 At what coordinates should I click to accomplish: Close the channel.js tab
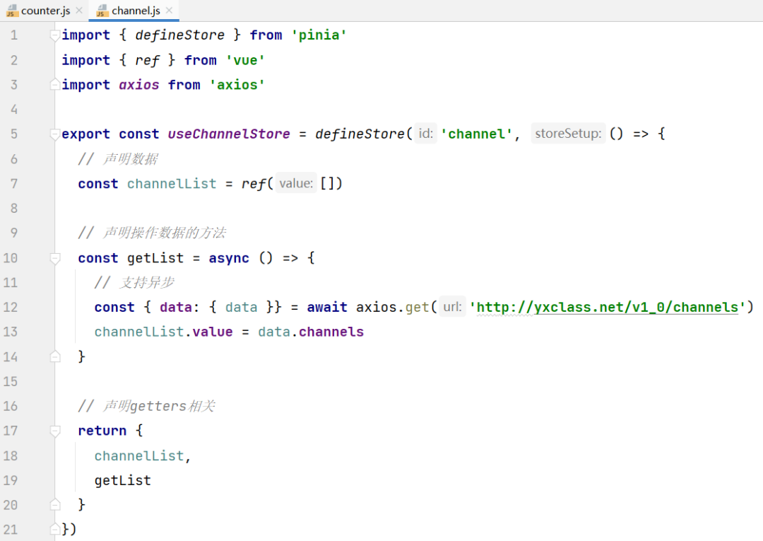(x=170, y=11)
